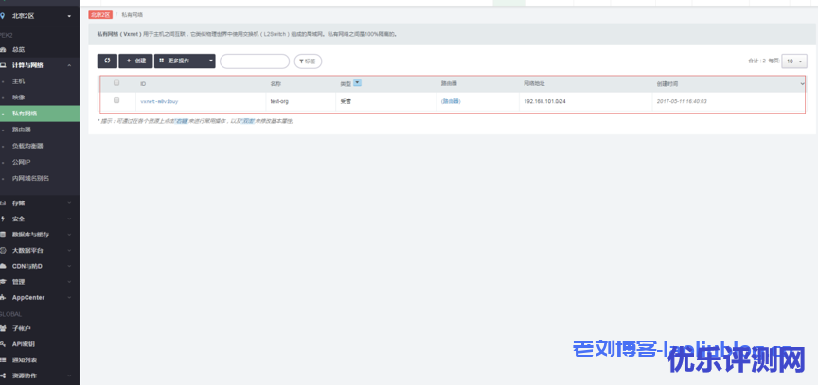The height and width of the screenshot is (385, 818).
Task: Click the 创建 create button
Action: 135,61
